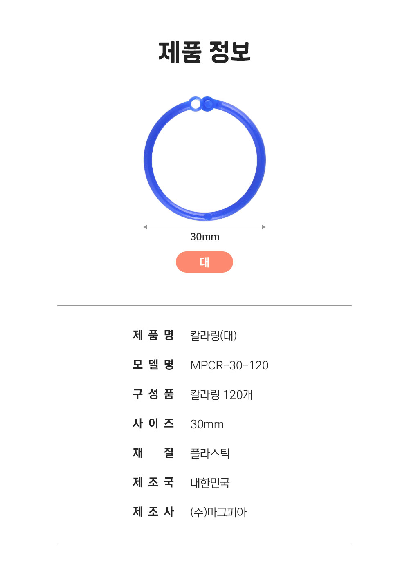Click the 30mm value in 사이즈 row
The image size is (409, 571).
[207, 424]
